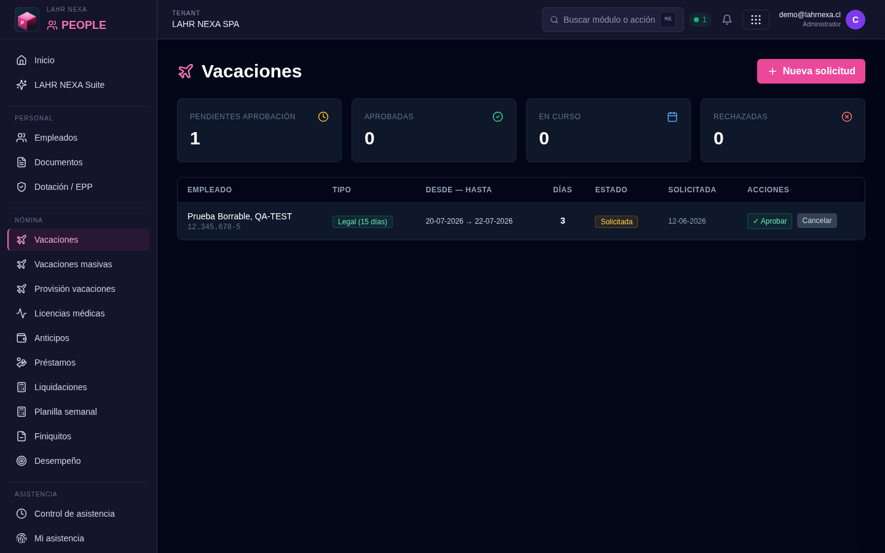The image size is (885, 553).
Task: Click the date range 20-07-2026 → 22-07-2026
Action: click(469, 221)
